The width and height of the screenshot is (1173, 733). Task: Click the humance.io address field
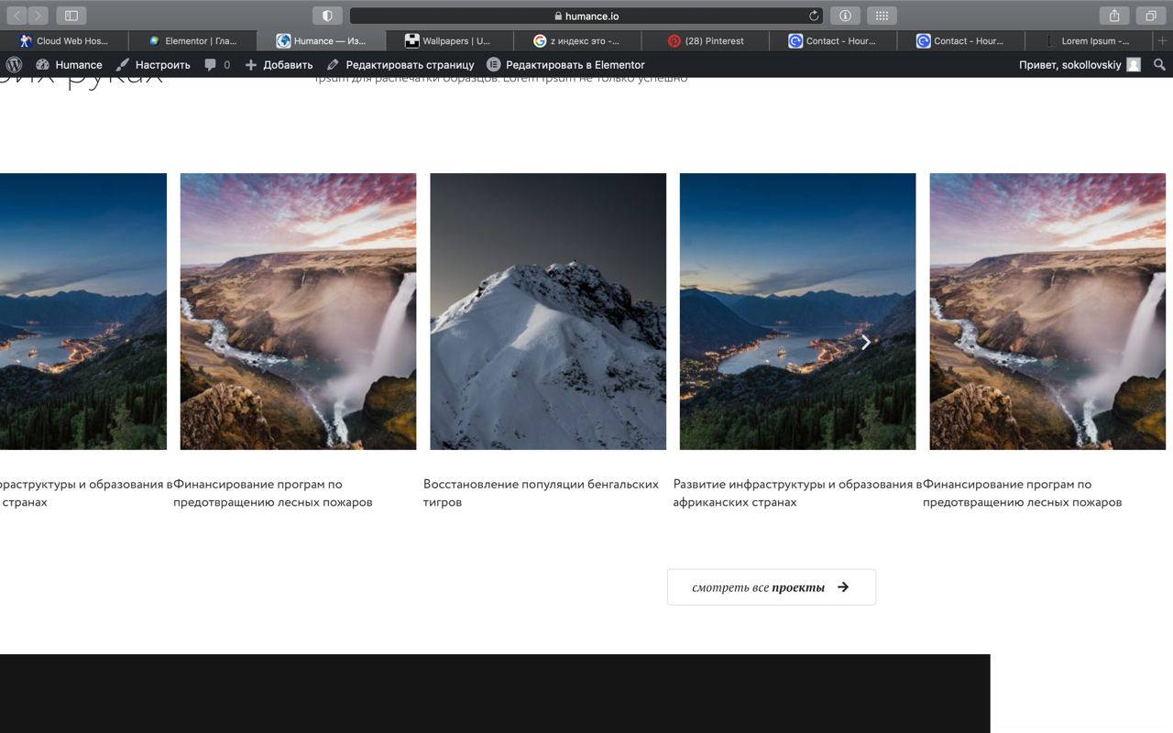586,16
